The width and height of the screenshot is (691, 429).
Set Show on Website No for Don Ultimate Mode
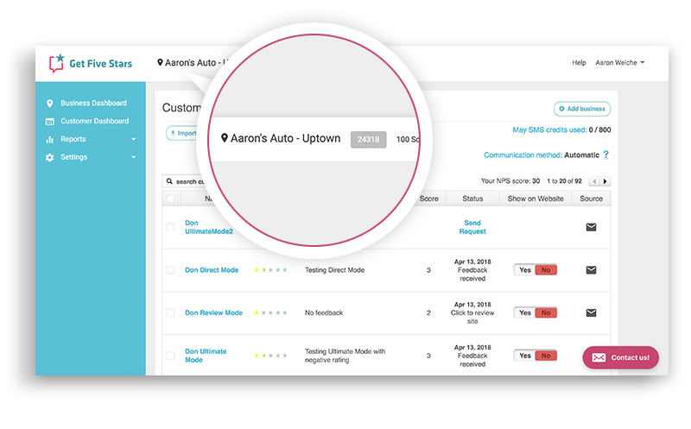coord(546,356)
